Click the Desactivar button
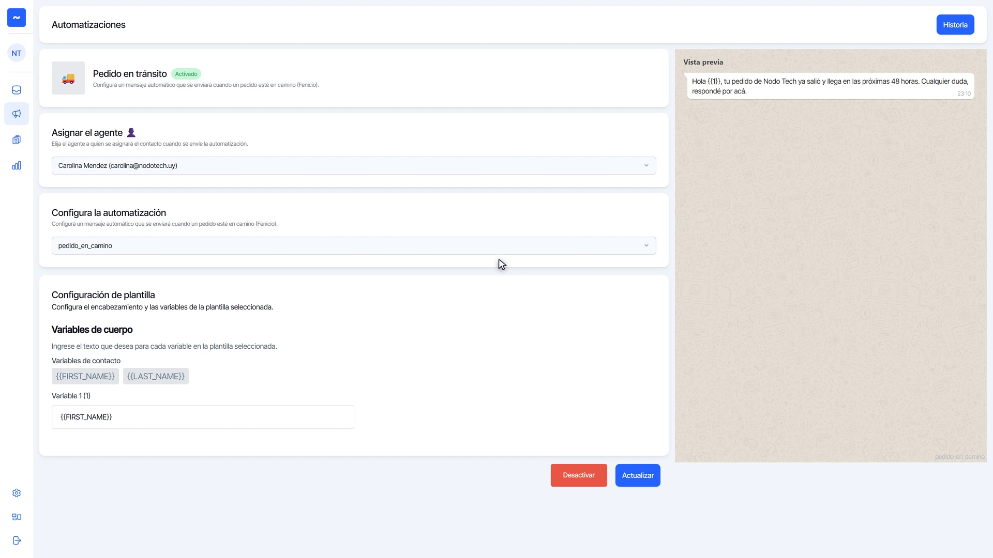The image size is (993, 558). (579, 475)
